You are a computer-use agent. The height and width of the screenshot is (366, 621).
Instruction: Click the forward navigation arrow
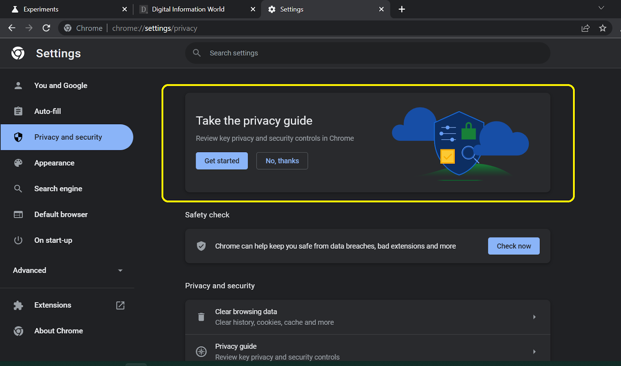click(x=29, y=28)
